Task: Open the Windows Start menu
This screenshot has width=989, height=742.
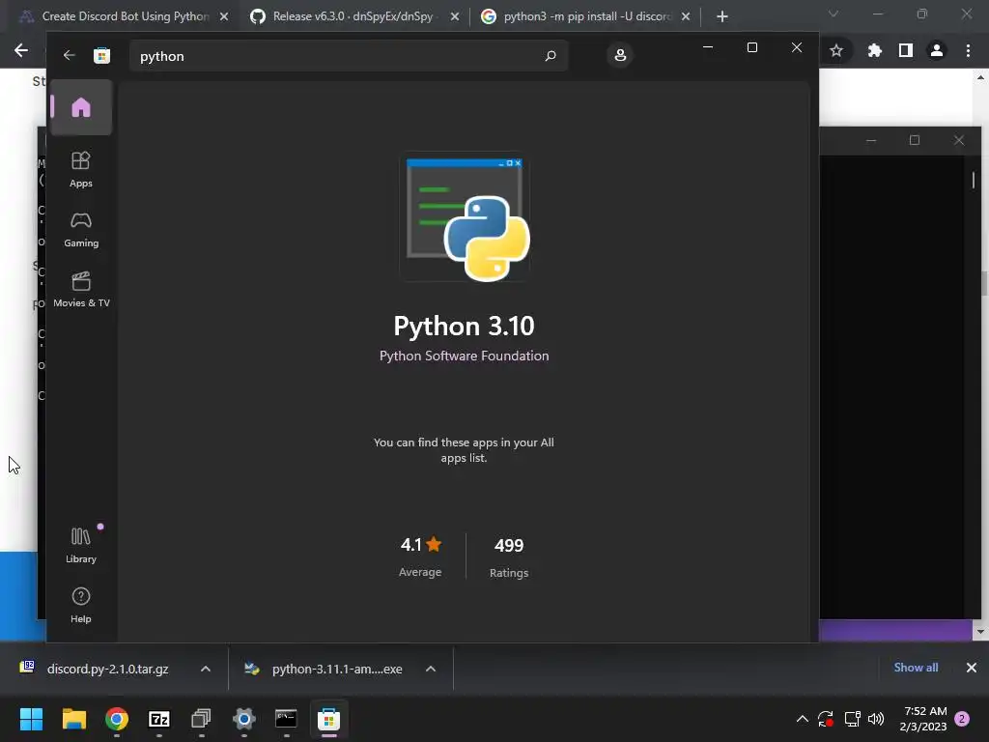Action: point(31,719)
